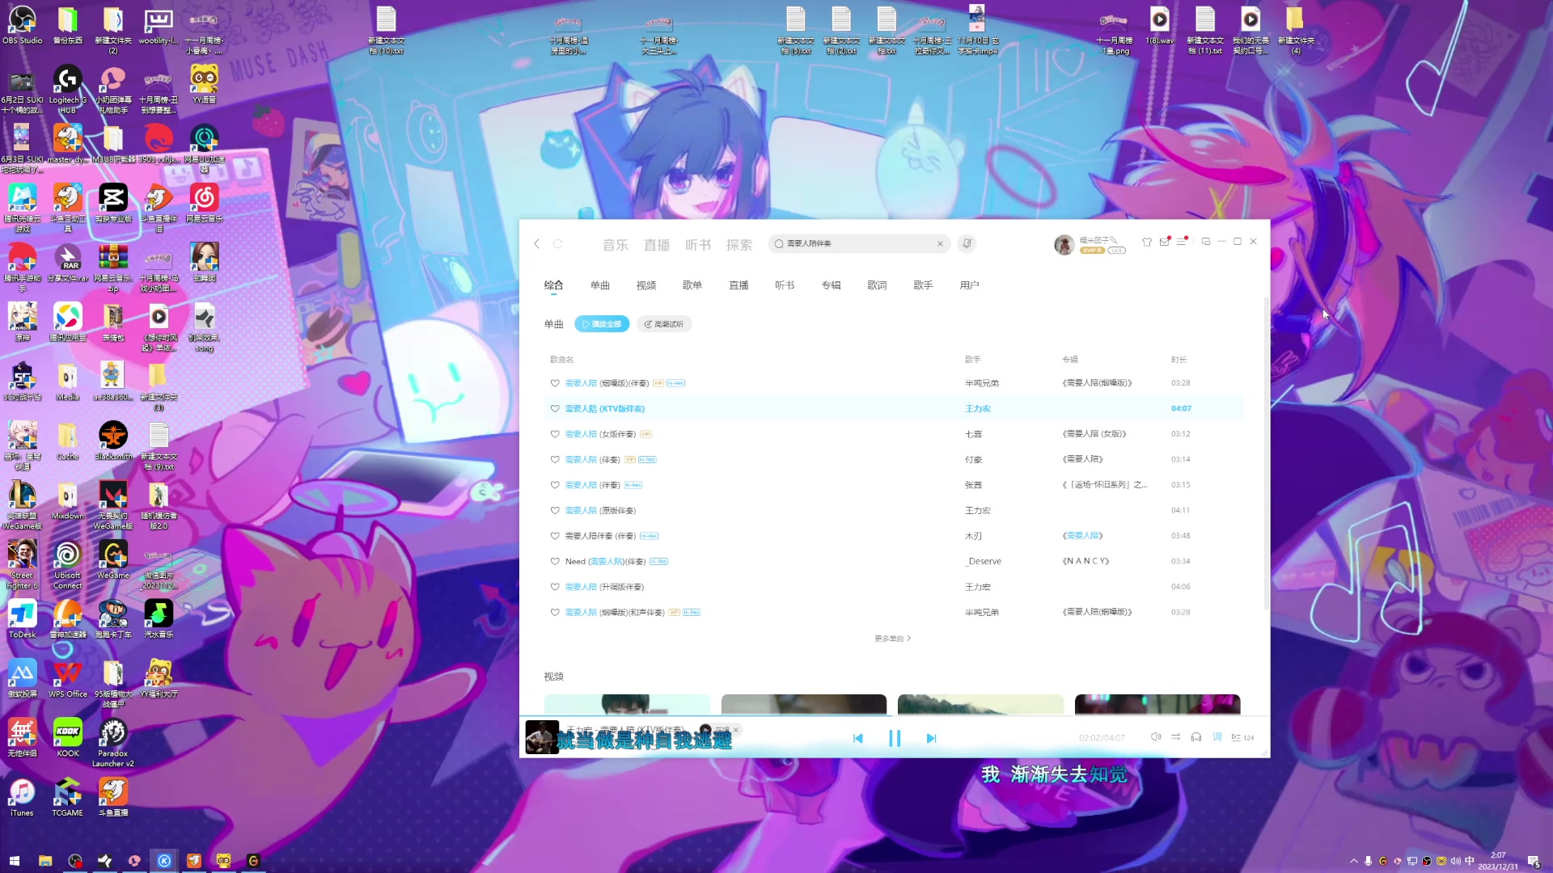Expand 更多单曲 to see more songs

click(892, 639)
